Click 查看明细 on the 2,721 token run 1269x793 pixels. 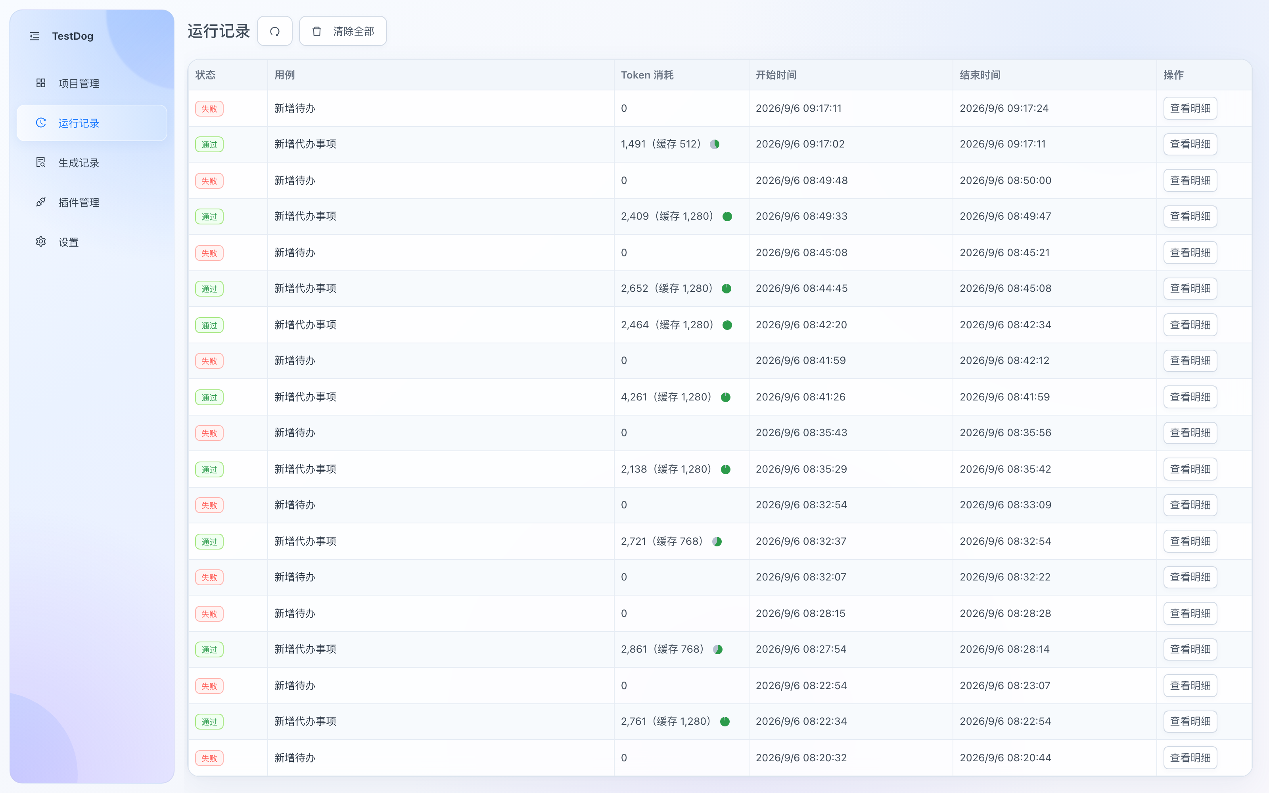point(1190,541)
